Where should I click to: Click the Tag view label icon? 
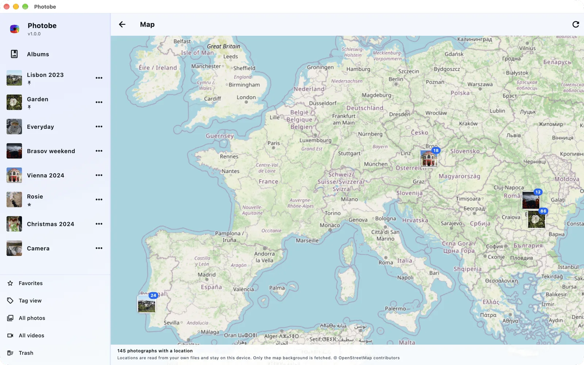click(x=10, y=301)
